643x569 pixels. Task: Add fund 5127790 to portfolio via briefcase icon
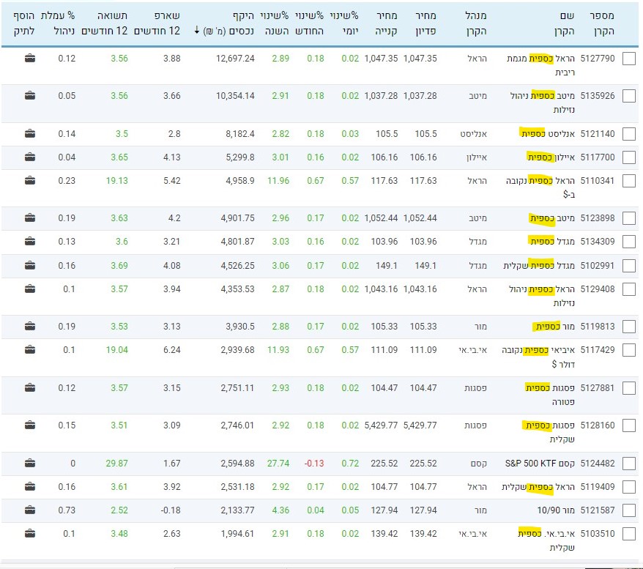[30, 58]
